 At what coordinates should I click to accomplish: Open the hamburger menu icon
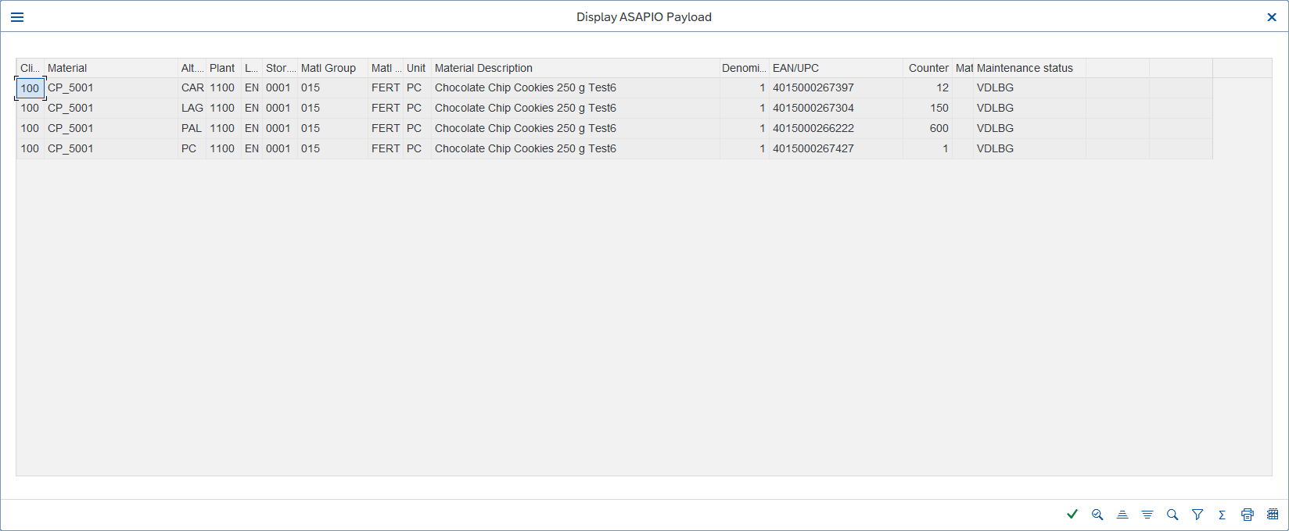tap(17, 17)
